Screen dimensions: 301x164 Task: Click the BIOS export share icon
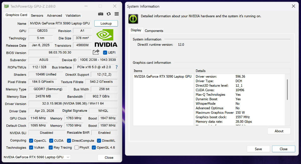(96, 52)
